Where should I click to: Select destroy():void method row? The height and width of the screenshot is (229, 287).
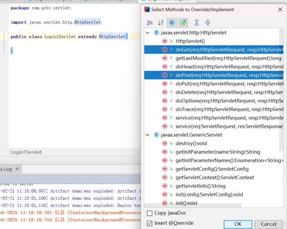click(214, 143)
